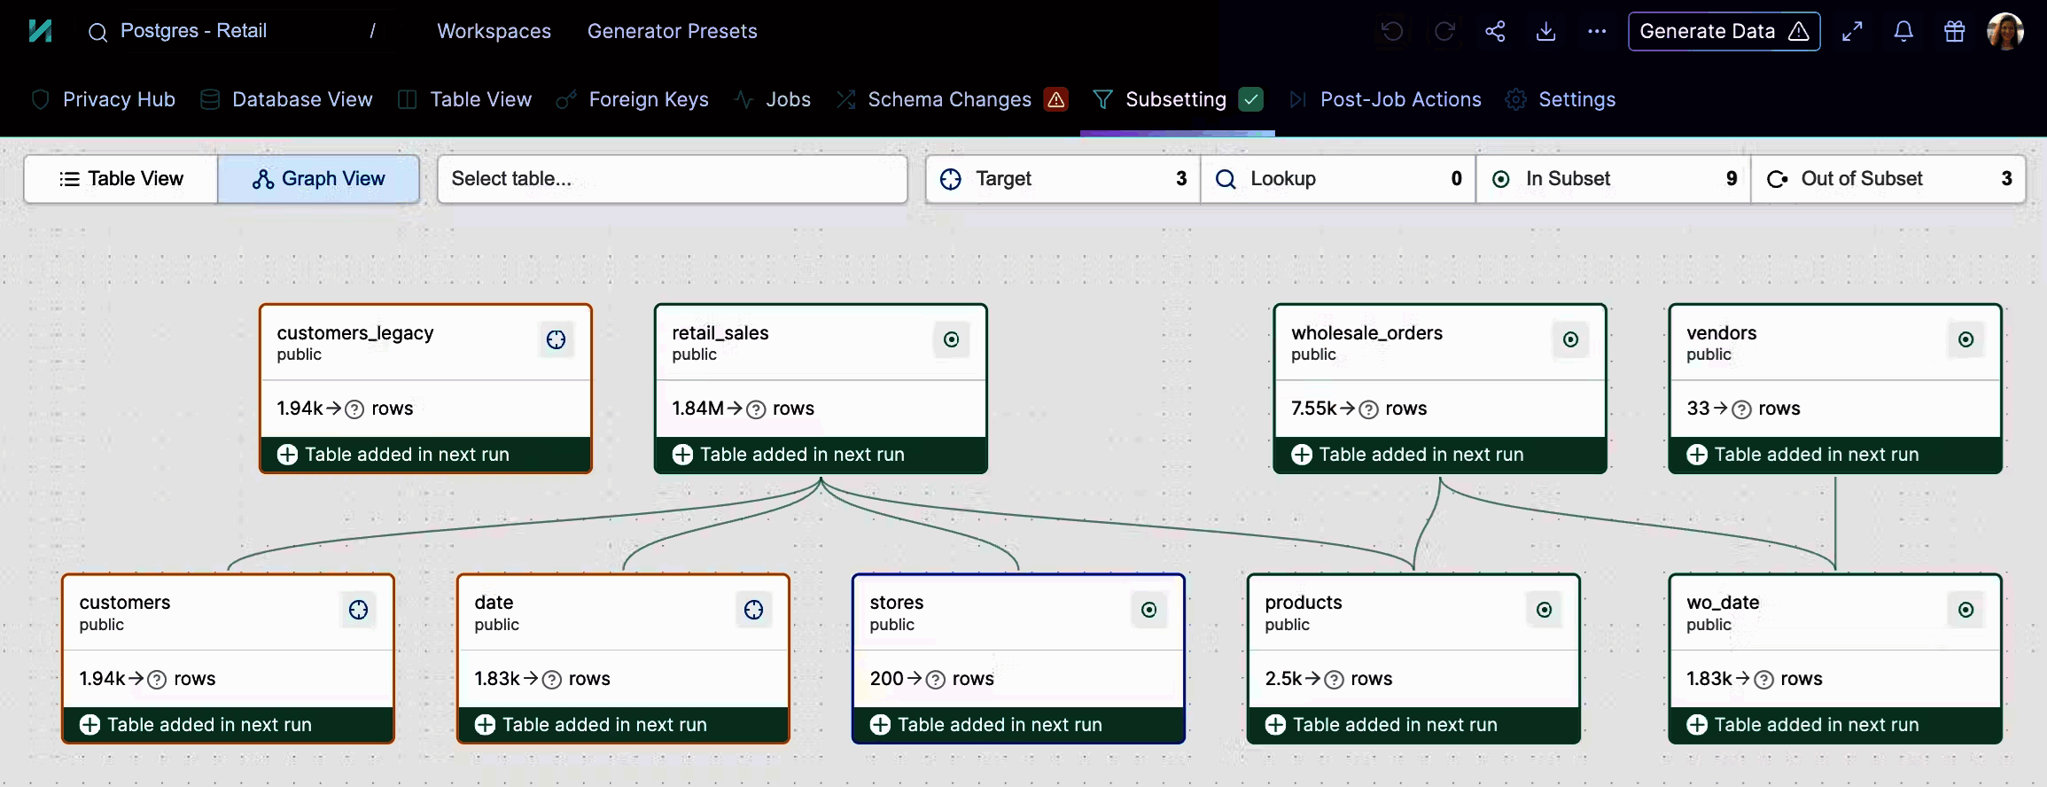2047x787 pixels.
Task: Click the redo arrow icon
Action: coord(1444,32)
